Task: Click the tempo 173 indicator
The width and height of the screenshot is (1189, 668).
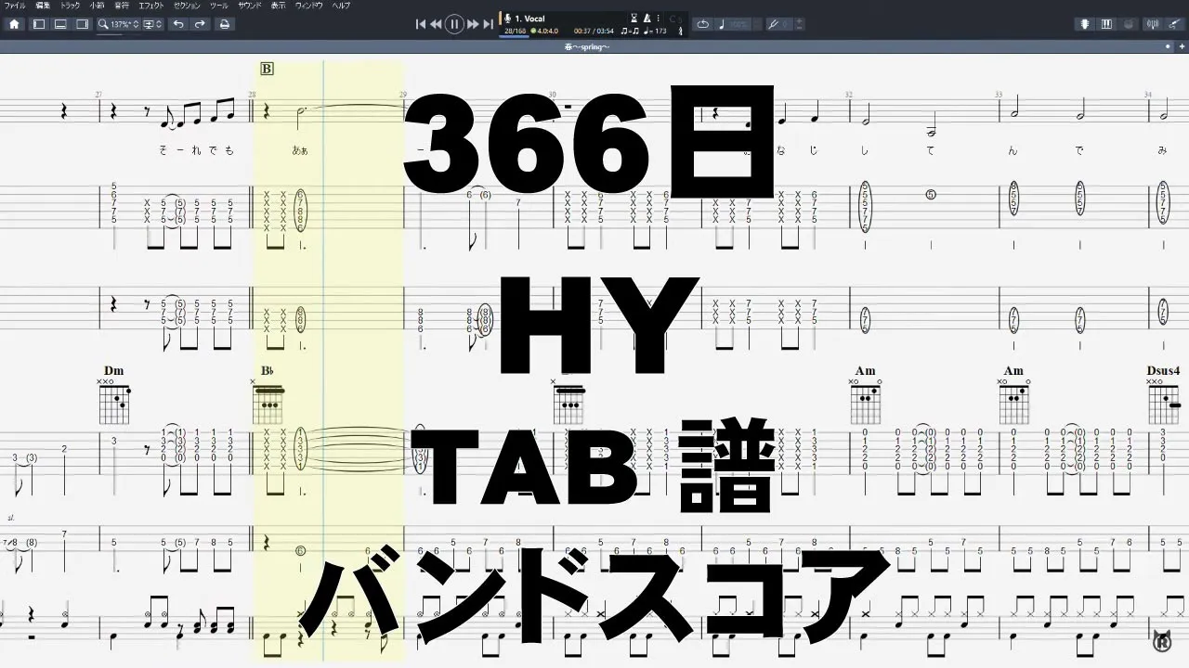Action: click(655, 31)
